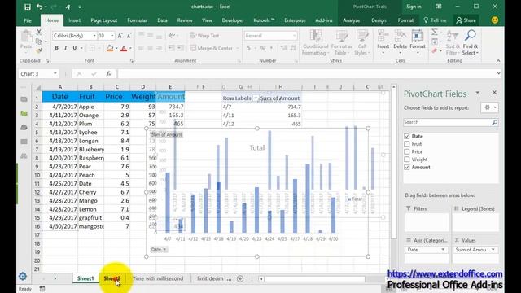The width and height of the screenshot is (521, 293).
Task: Open the number format General dropdown
Action: (295, 36)
